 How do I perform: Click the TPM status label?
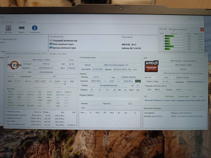[194, 97]
